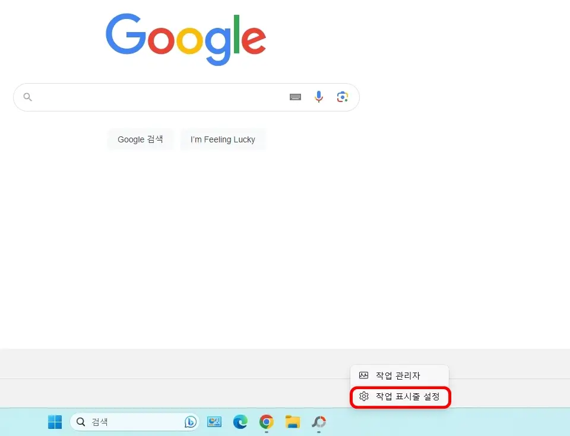The width and height of the screenshot is (570, 436).
Task: Open Microsoft Edge from the taskbar
Action: (x=240, y=422)
